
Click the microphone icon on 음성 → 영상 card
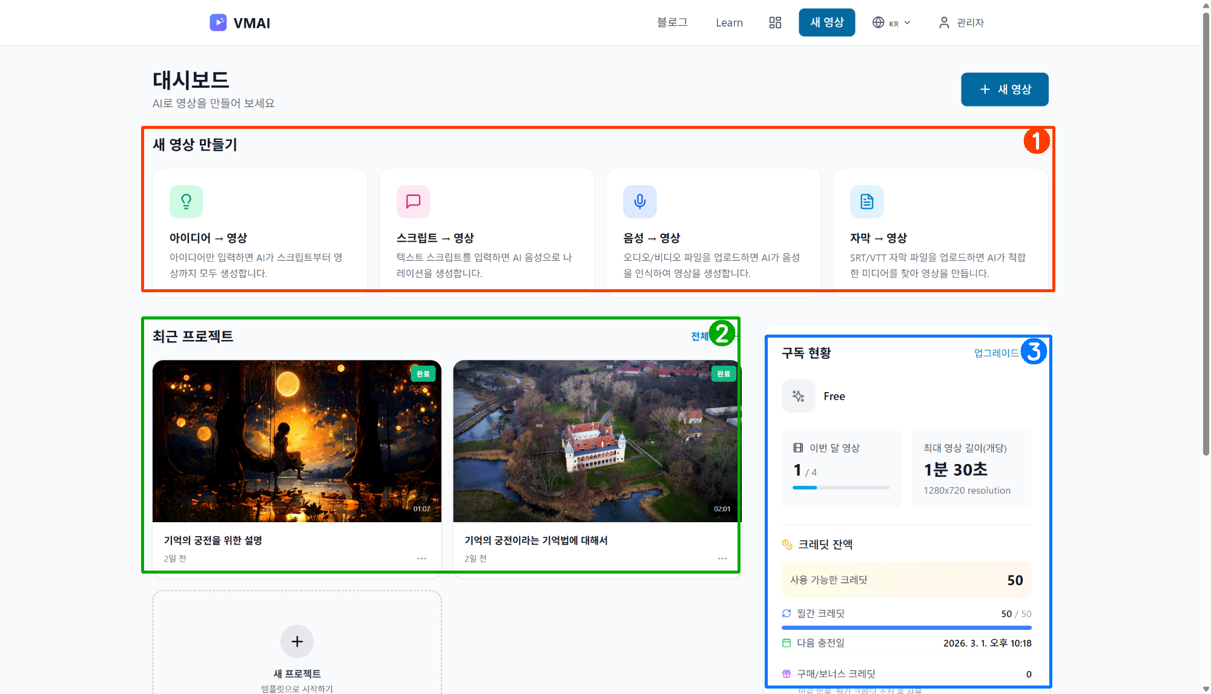(639, 201)
